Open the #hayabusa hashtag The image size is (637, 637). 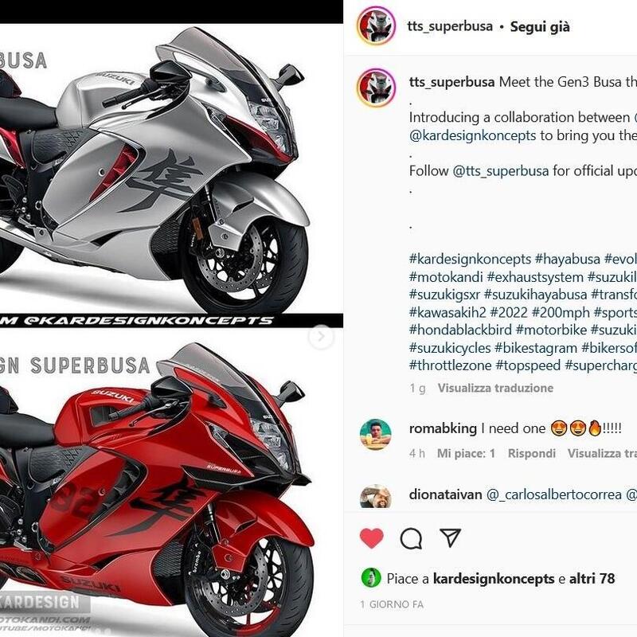click(567, 260)
